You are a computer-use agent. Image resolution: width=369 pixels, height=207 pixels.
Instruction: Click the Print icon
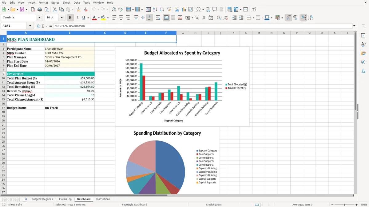click(40, 10)
